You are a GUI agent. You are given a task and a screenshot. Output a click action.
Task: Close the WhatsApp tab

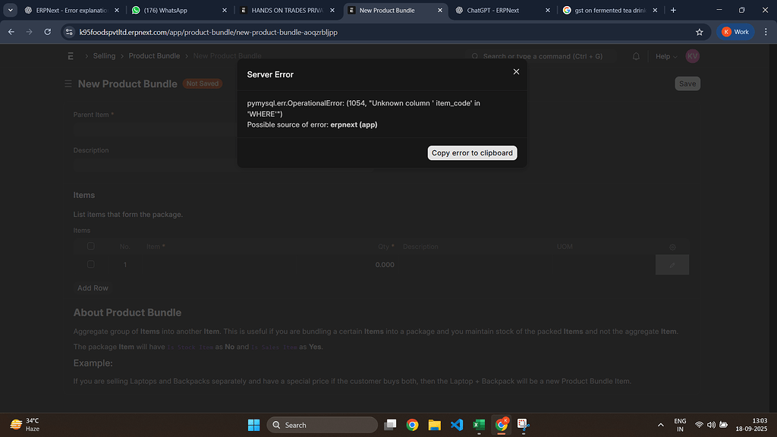[x=225, y=10]
